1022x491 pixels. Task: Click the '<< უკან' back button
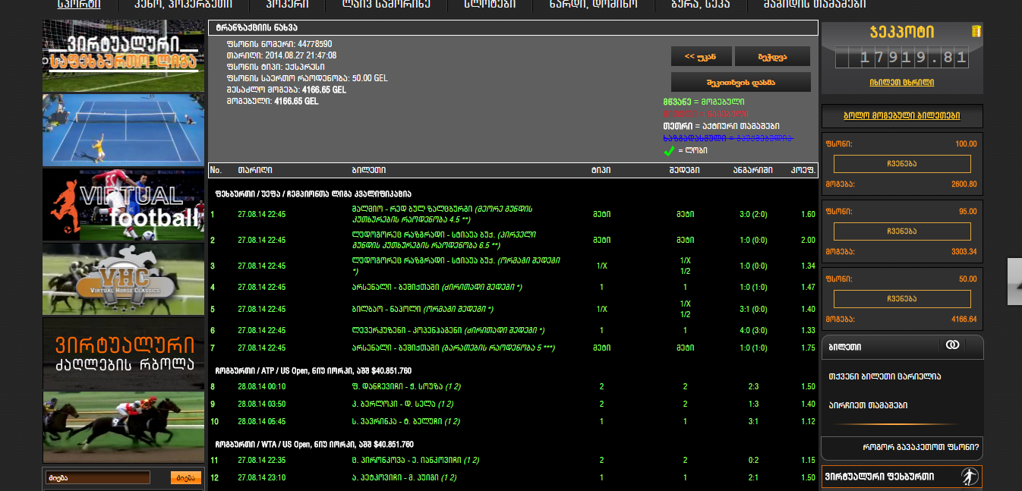702,56
